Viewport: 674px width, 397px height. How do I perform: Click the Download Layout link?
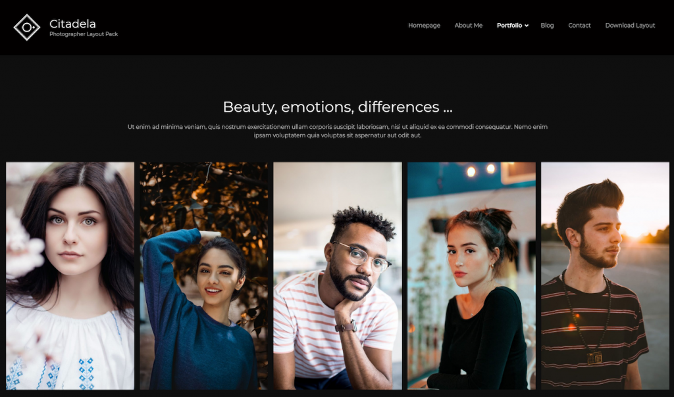(x=630, y=26)
